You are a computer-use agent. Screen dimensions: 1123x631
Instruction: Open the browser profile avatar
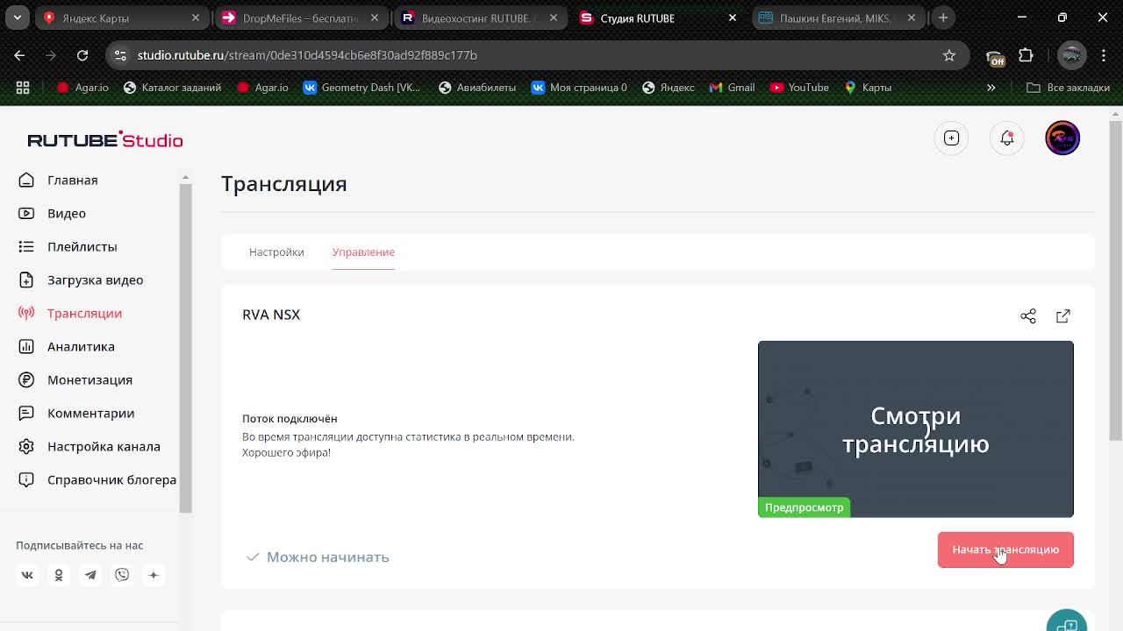tap(1071, 55)
